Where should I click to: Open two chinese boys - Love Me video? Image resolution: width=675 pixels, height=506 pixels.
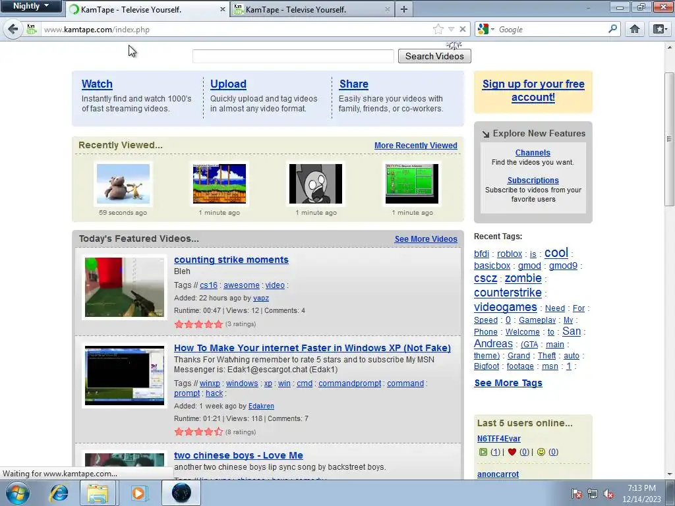pyautogui.click(x=239, y=455)
